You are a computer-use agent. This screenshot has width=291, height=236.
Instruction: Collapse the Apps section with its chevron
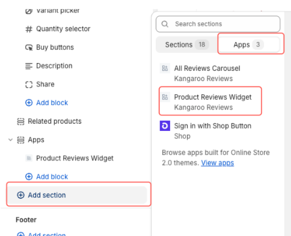[10, 140]
